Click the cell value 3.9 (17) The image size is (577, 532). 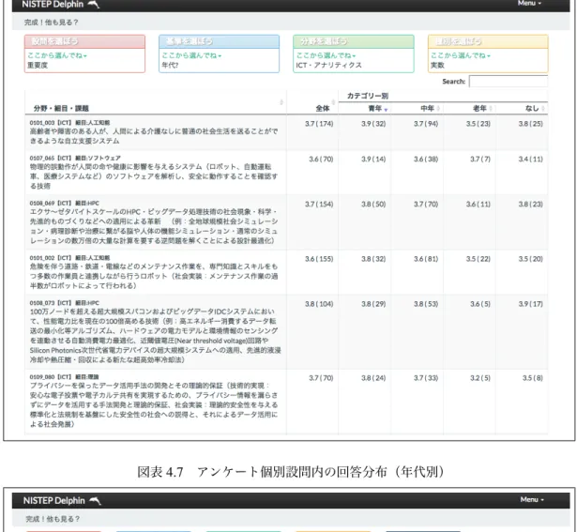click(x=530, y=304)
